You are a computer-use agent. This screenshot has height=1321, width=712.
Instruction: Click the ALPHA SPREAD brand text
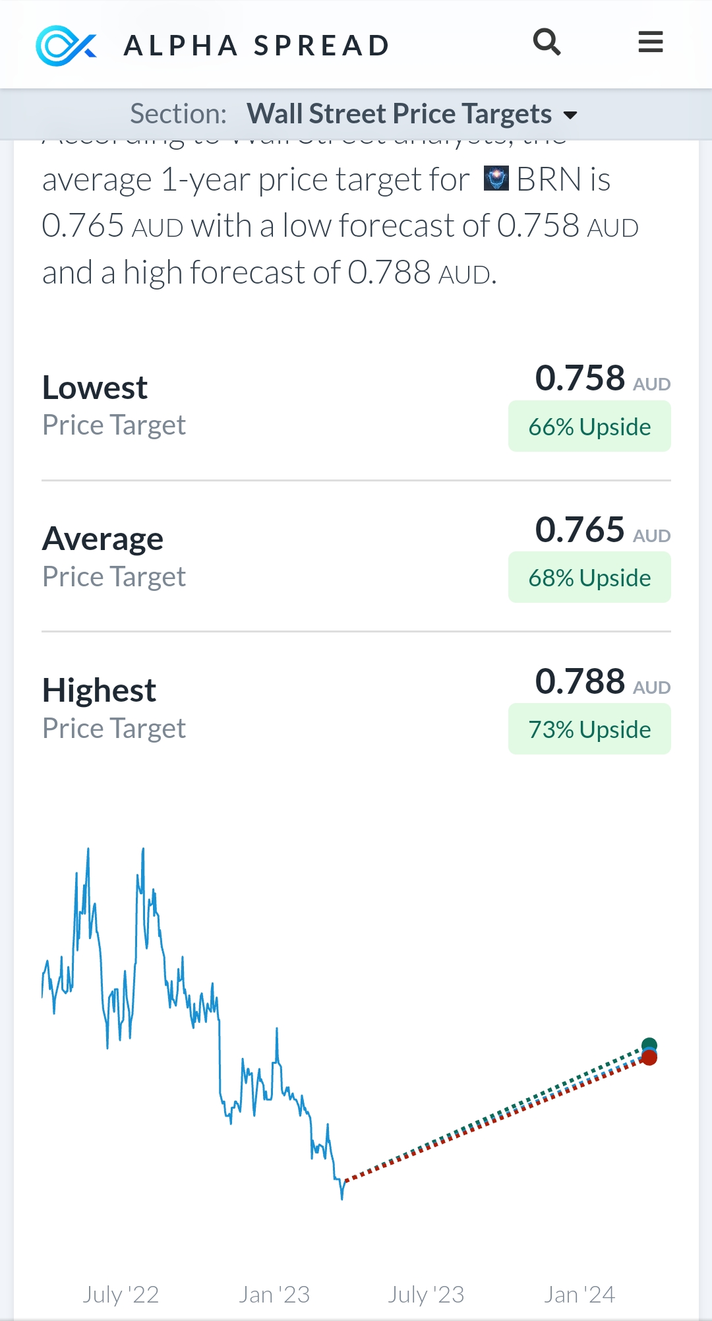pos(257,46)
